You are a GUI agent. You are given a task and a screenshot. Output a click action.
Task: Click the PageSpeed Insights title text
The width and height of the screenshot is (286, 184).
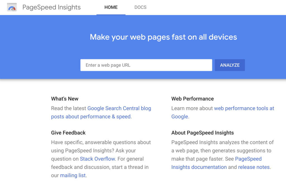pos(51,7)
